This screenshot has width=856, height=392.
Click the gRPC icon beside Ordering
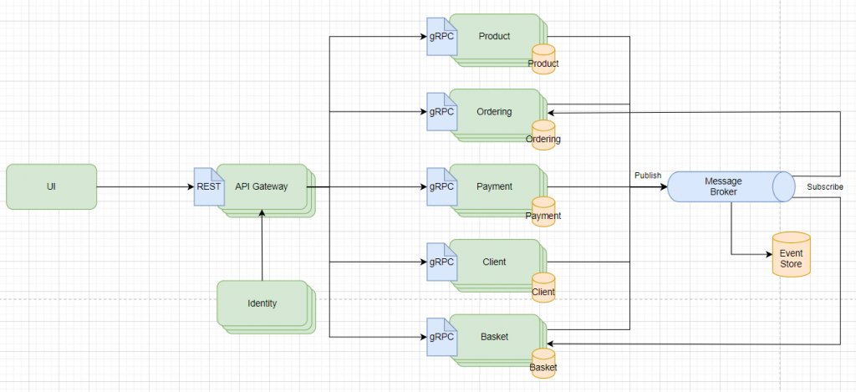pyautogui.click(x=441, y=112)
